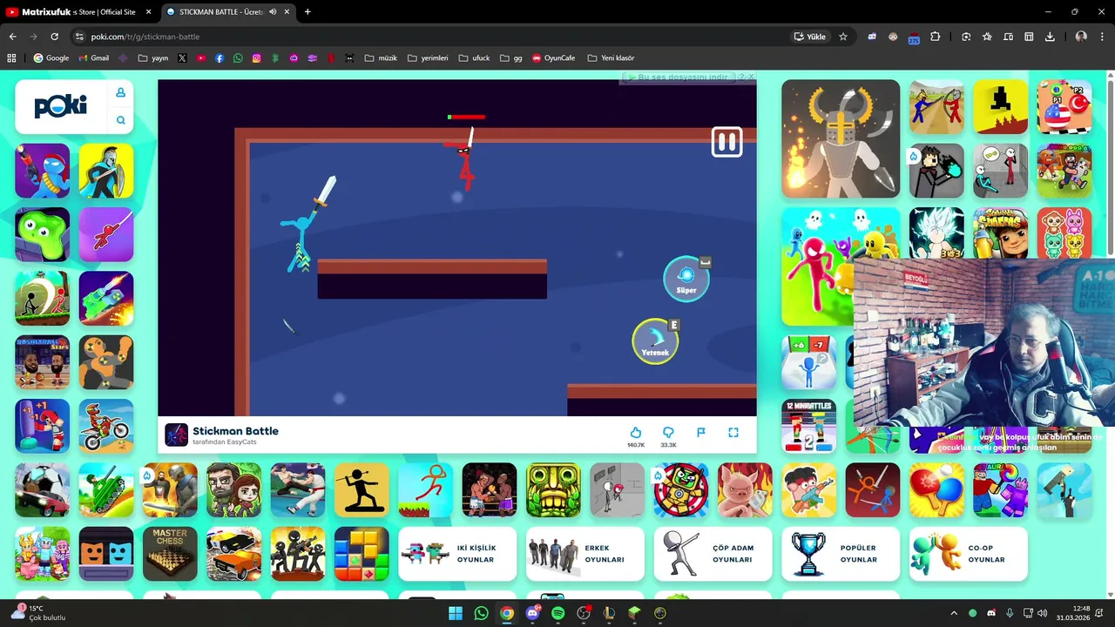Report the game with flag icon

[700, 433]
